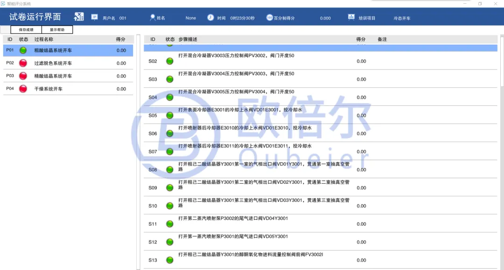The width and height of the screenshot is (504, 270).
Task: Click the IP icon beside 用户名
Action: point(94,17)
